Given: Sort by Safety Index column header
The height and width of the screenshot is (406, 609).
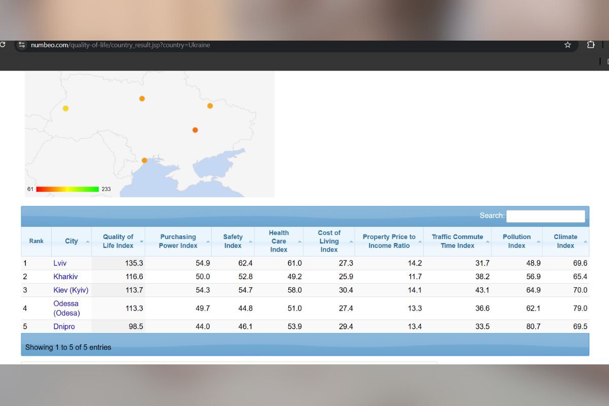Looking at the screenshot, I should pos(232,242).
